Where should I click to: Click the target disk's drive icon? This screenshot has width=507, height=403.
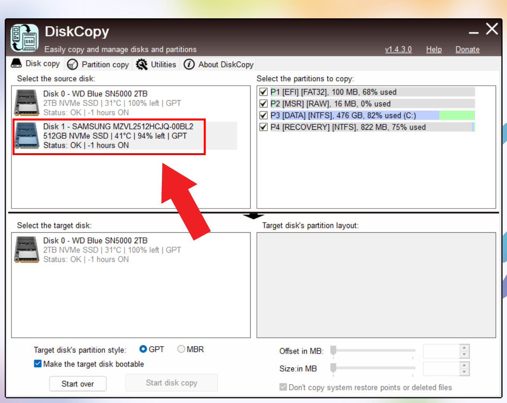(26, 249)
